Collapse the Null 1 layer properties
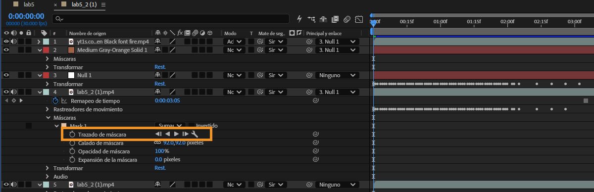The height and width of the screenshot is (192, 594). coord(40,75)
